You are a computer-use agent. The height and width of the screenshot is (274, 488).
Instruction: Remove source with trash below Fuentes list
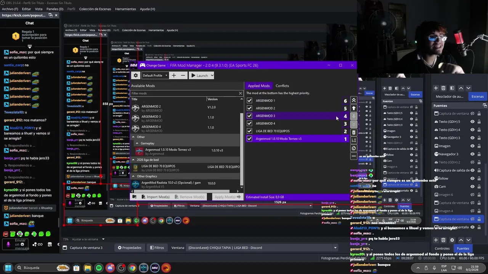click(x=443, y=240)
